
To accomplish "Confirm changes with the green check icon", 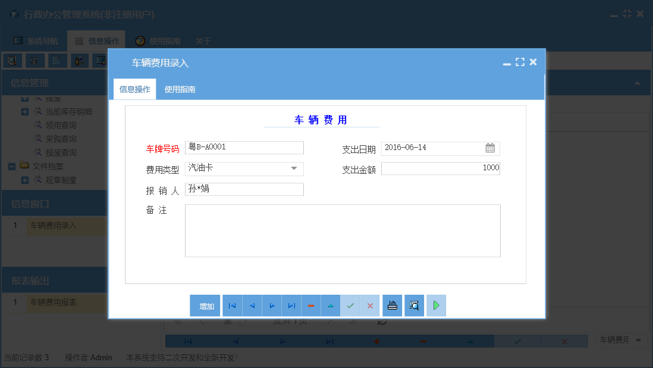I will click(x=350, y=305).
